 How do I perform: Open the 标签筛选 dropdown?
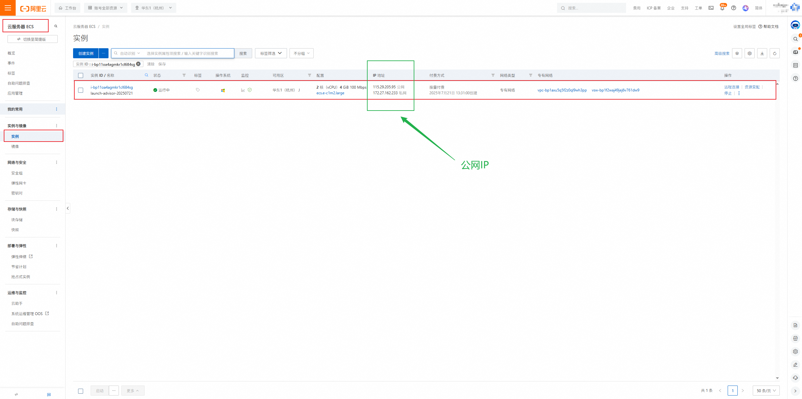coord(271,53)
